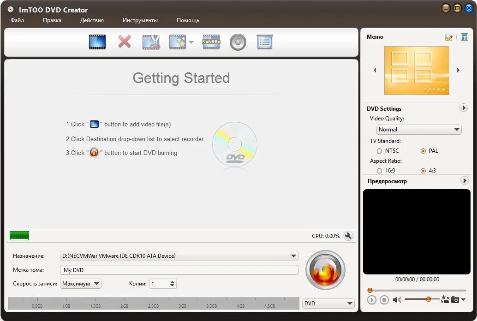477x321 pixels.
Task: Click the edit menu pencil icon
Action: tap(449, 37)
